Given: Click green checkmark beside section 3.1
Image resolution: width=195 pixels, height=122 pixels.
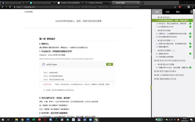Looking at the screenshot, I should pos(190,44).
